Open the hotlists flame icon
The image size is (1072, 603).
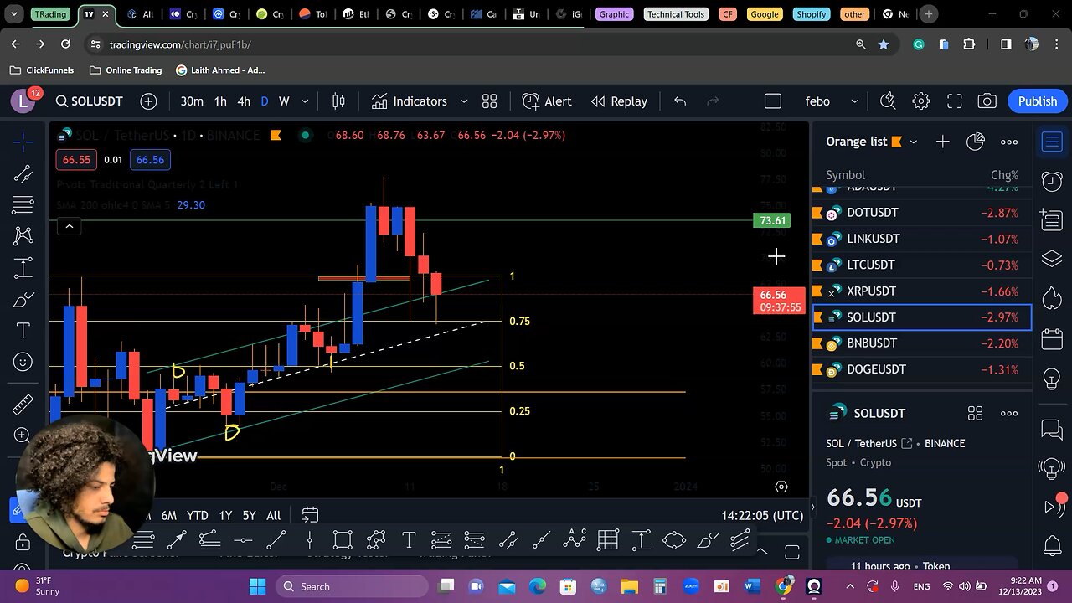[1052, 297]
